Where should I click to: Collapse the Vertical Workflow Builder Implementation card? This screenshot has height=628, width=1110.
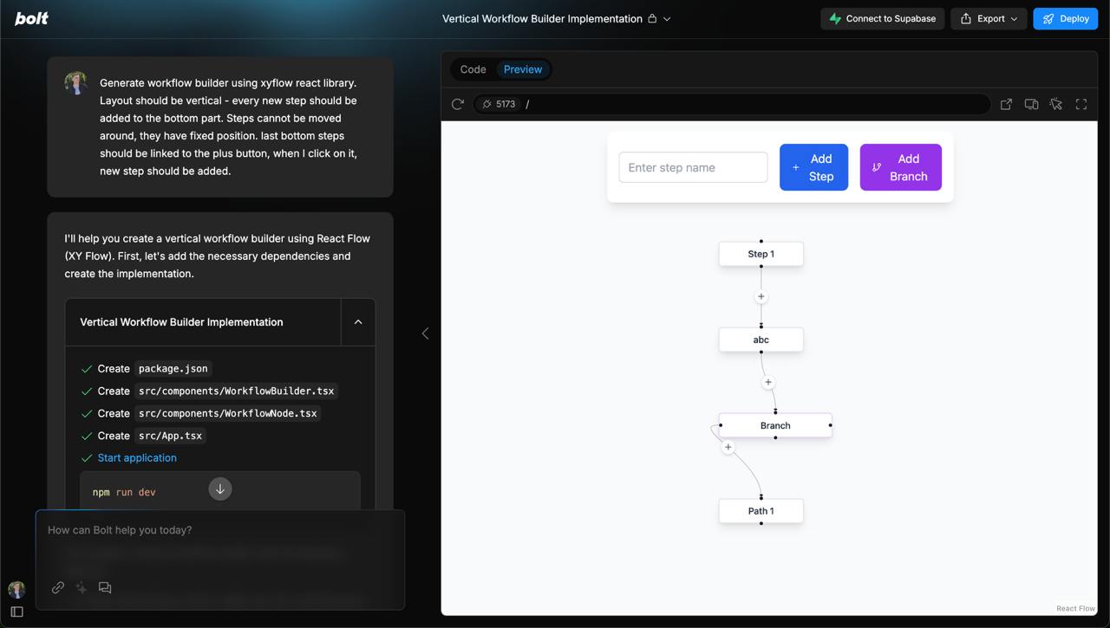(x=358, y=321)
